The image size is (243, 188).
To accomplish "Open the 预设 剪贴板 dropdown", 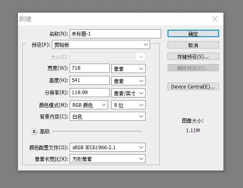I will pyautogui.click(x=101, y=44).
